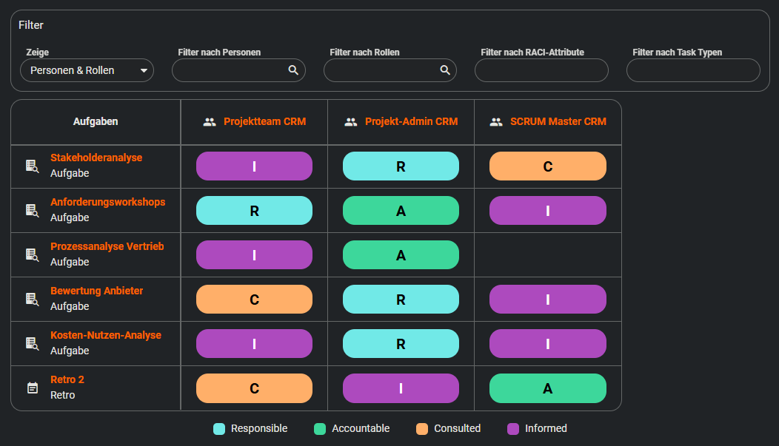The image size is (779, 446).
Task: Click the SCRUM Master CRM column header
Action: click(558, 121)
